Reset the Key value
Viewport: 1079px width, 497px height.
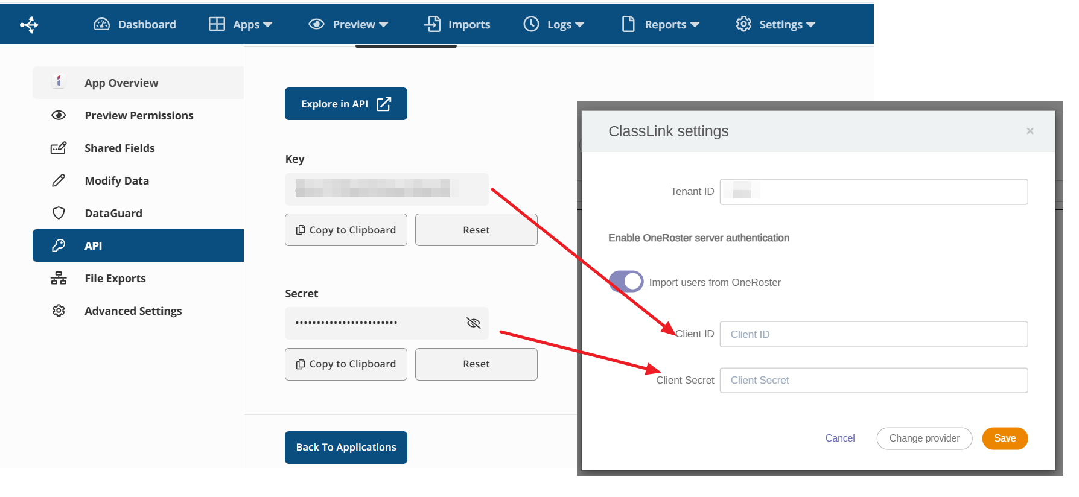tap(476, 230)
